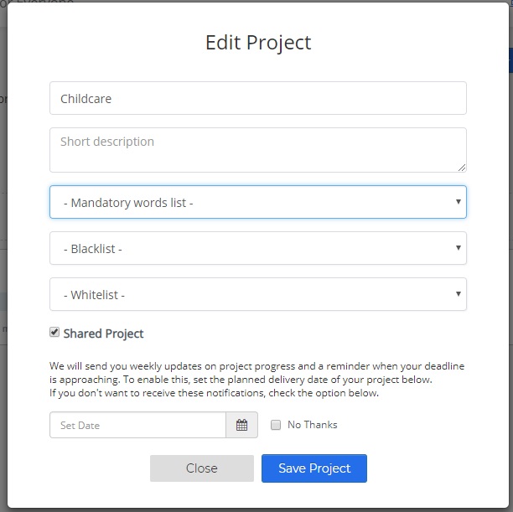Open the Mandatory words list dropdown
Screen dimensions: 513x512
(258, 202)
